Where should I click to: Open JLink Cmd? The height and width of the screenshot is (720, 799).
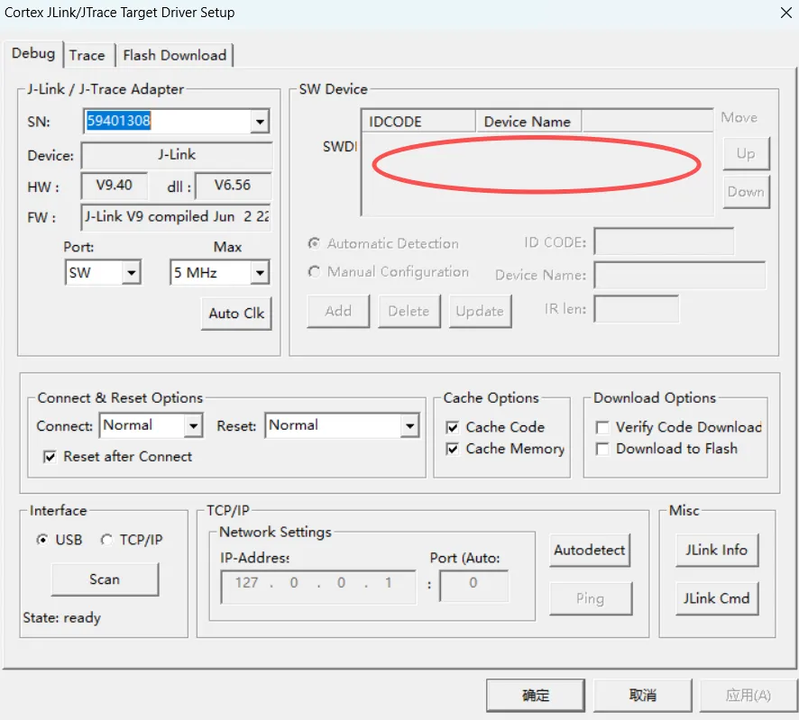[x=716, y=598]
